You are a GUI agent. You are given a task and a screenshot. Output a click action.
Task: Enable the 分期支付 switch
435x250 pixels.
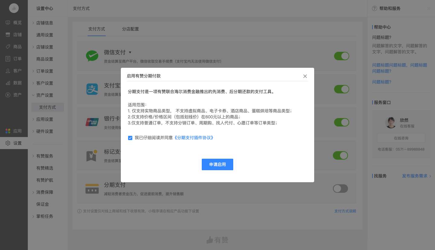coord(340,189)
